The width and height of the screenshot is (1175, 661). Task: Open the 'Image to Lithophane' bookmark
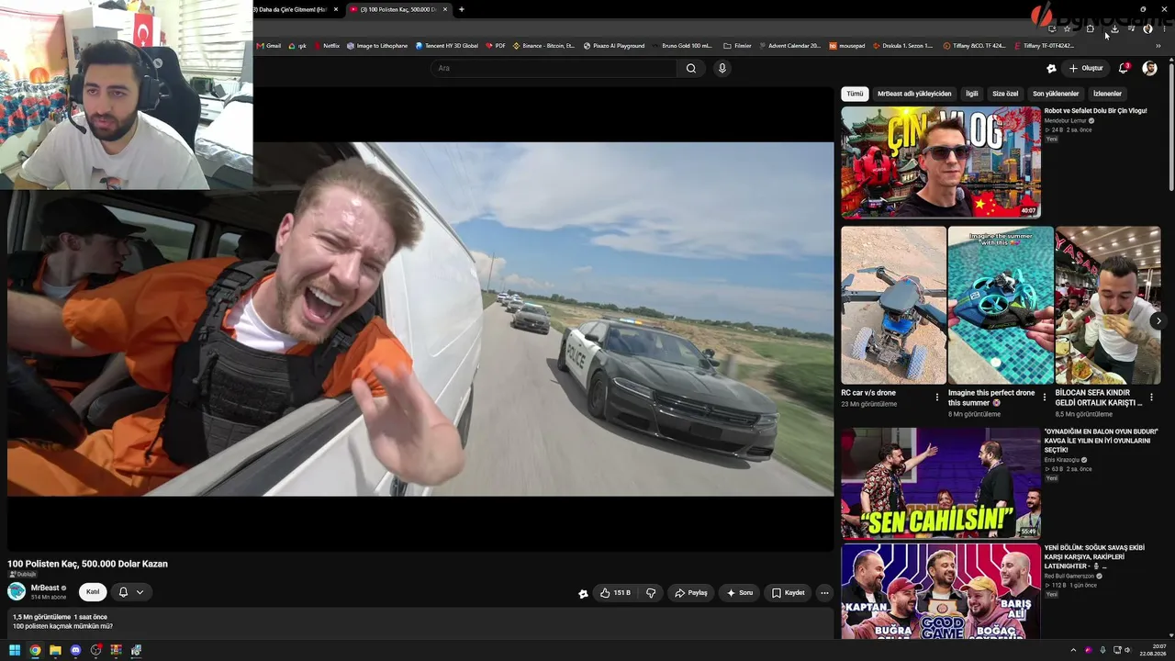377,46
